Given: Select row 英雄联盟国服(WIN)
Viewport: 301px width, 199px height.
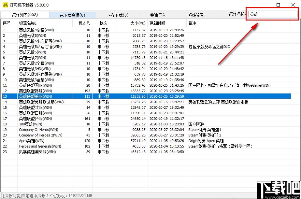Looking at the screenshot, I should (147, 85).
